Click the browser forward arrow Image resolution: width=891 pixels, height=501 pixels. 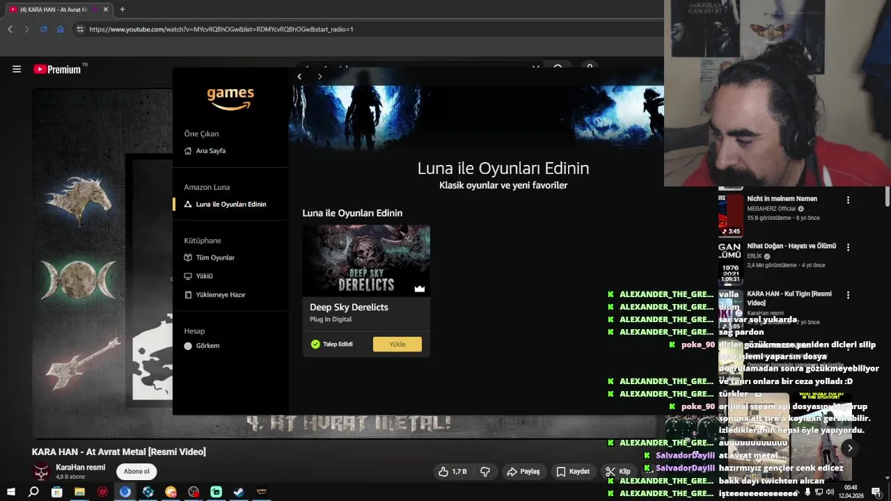pyautogui.click(x=27, y=29)
